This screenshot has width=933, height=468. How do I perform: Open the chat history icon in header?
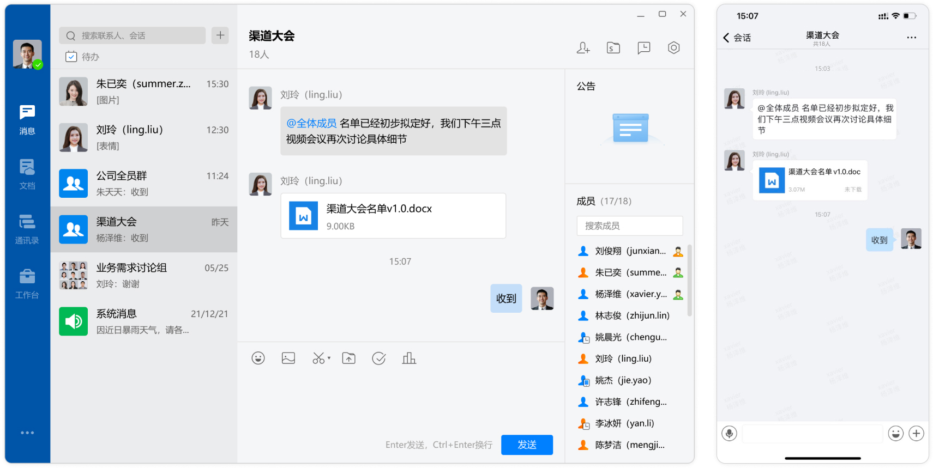click(x=644, y=48)
